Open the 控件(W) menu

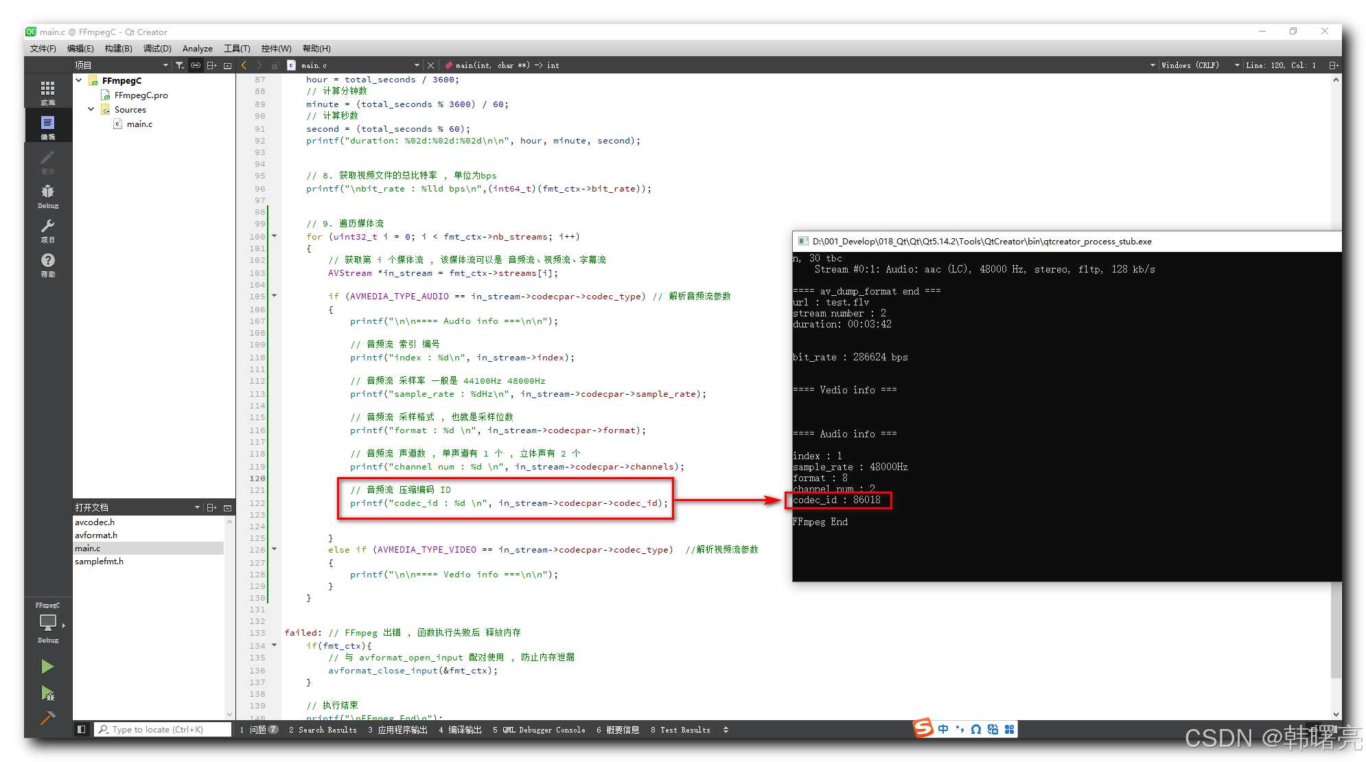tap(276, 49)
